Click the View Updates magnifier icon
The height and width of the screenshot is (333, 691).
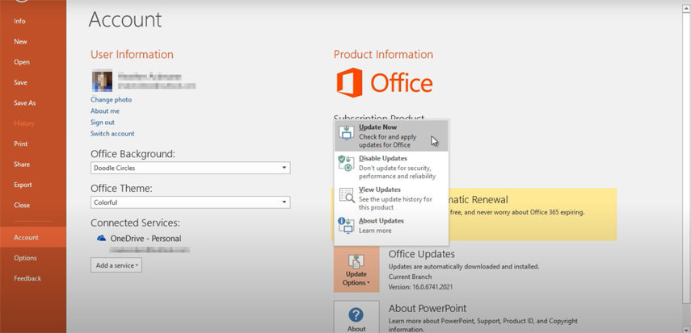tap(347, 195)
